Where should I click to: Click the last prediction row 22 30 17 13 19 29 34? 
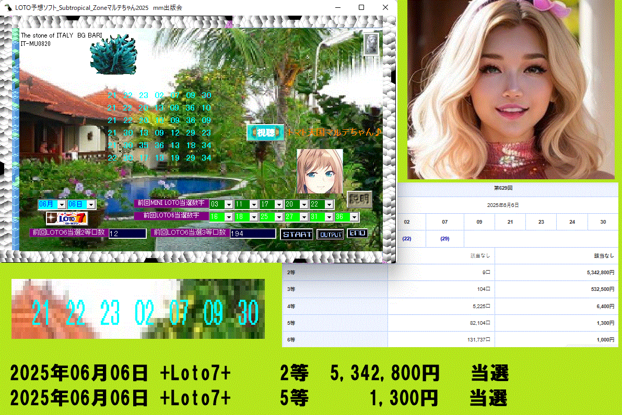tap(159, 158)
